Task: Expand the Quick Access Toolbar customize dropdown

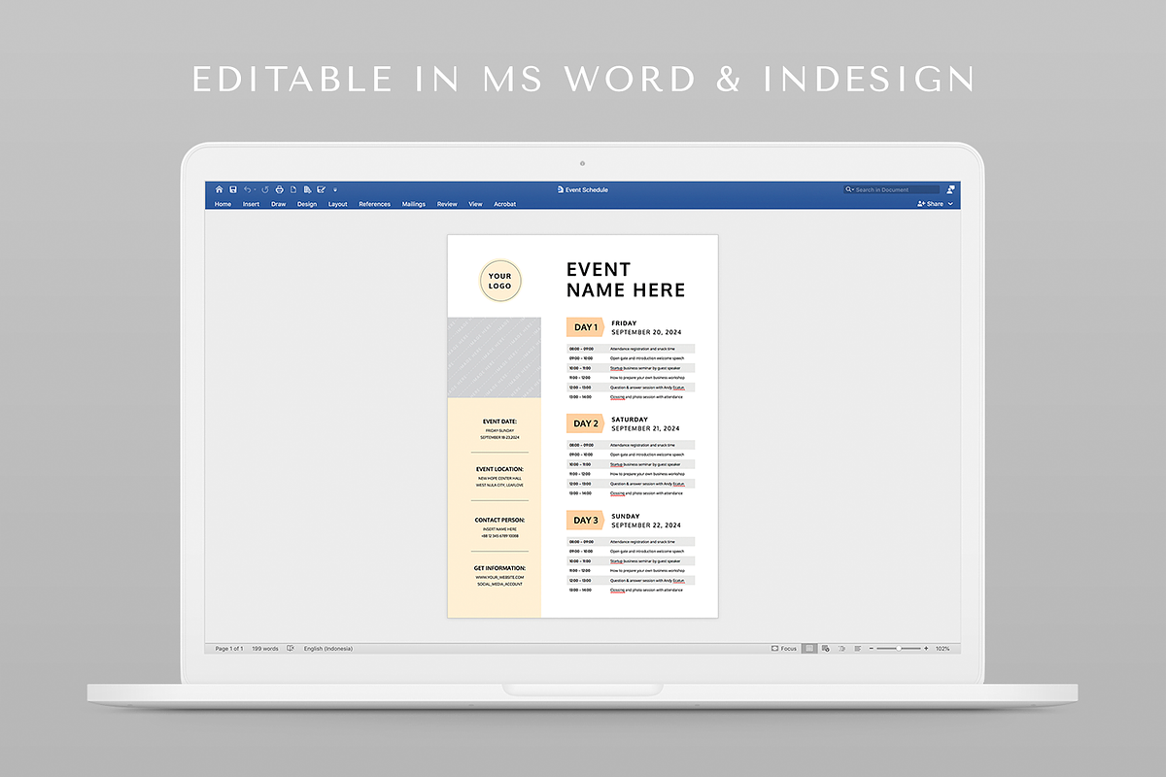Action: point(335,189)
